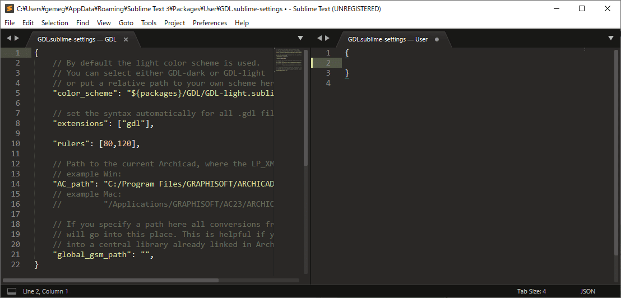Click the Line 2, Column 1 status text
Image resolution: width=621 pixels, height=298 pixels.
coord(45,291)
